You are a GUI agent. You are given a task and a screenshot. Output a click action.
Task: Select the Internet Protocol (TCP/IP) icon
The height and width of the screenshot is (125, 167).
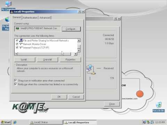click(21, 48)
